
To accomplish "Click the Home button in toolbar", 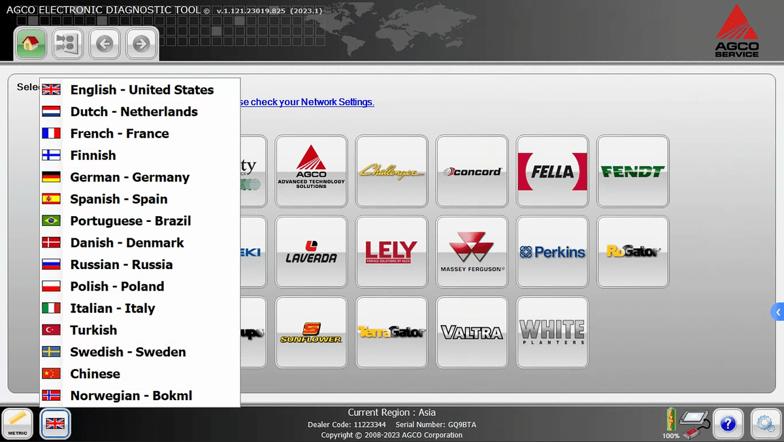I will pos(31,44).
